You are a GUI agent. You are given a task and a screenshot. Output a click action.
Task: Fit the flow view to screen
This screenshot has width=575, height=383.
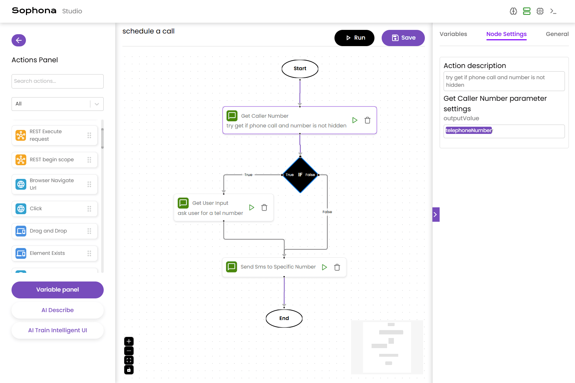(129, 360)
